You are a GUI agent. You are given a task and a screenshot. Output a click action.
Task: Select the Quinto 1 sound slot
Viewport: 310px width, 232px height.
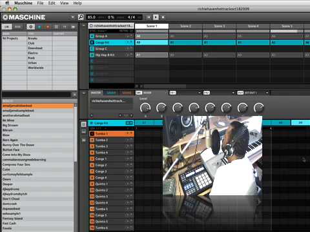click(x=112, y=184)
